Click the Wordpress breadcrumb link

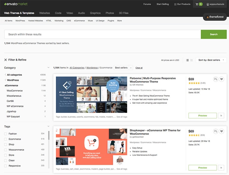(92, 68)
